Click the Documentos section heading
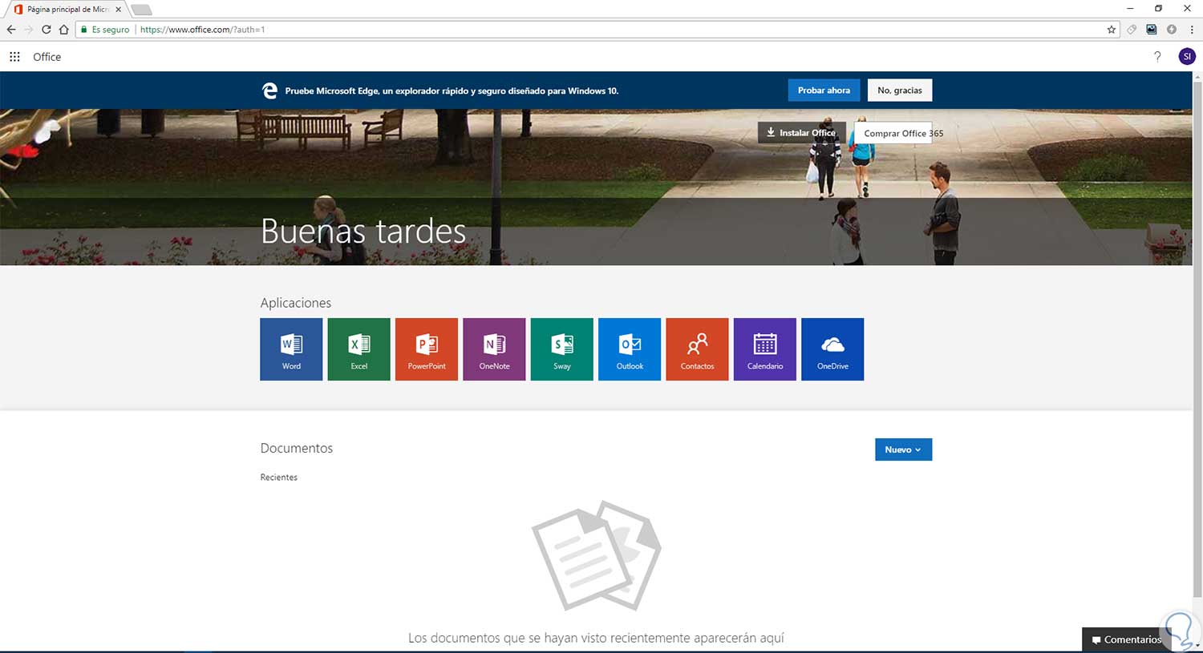1203x653 pixels. coord(297,449)
